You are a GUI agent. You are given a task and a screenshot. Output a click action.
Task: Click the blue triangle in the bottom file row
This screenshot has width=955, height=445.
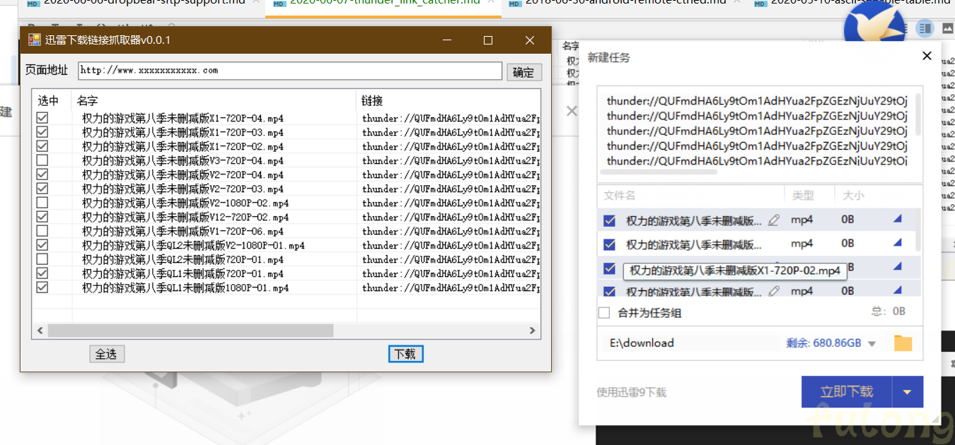tap(898, 290)
